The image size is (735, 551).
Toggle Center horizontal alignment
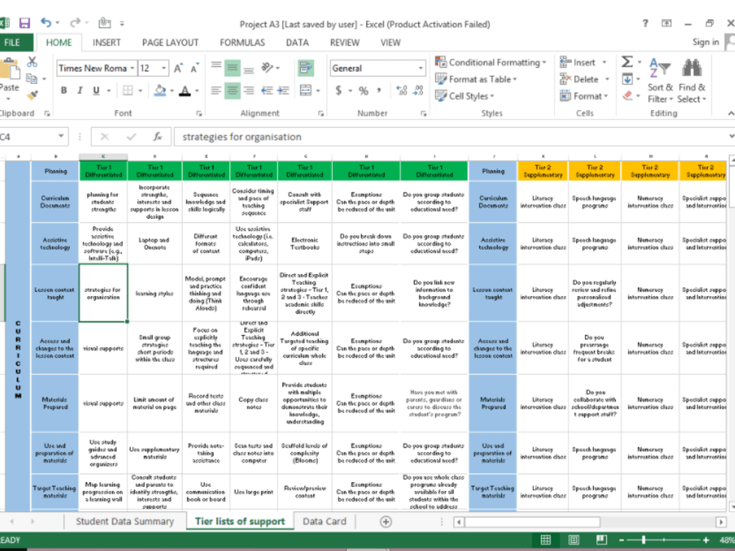coord(232,90)
